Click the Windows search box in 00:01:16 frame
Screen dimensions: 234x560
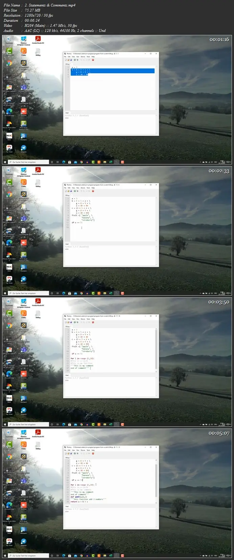pos(28,162)
